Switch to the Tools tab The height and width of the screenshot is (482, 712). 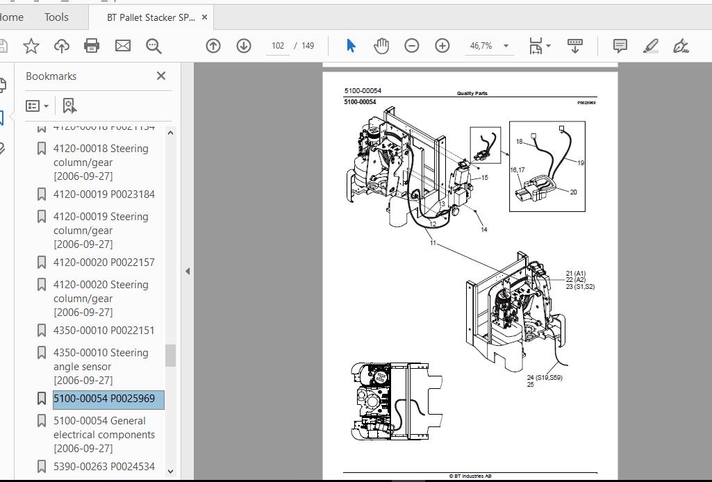[x=56, y=17]
